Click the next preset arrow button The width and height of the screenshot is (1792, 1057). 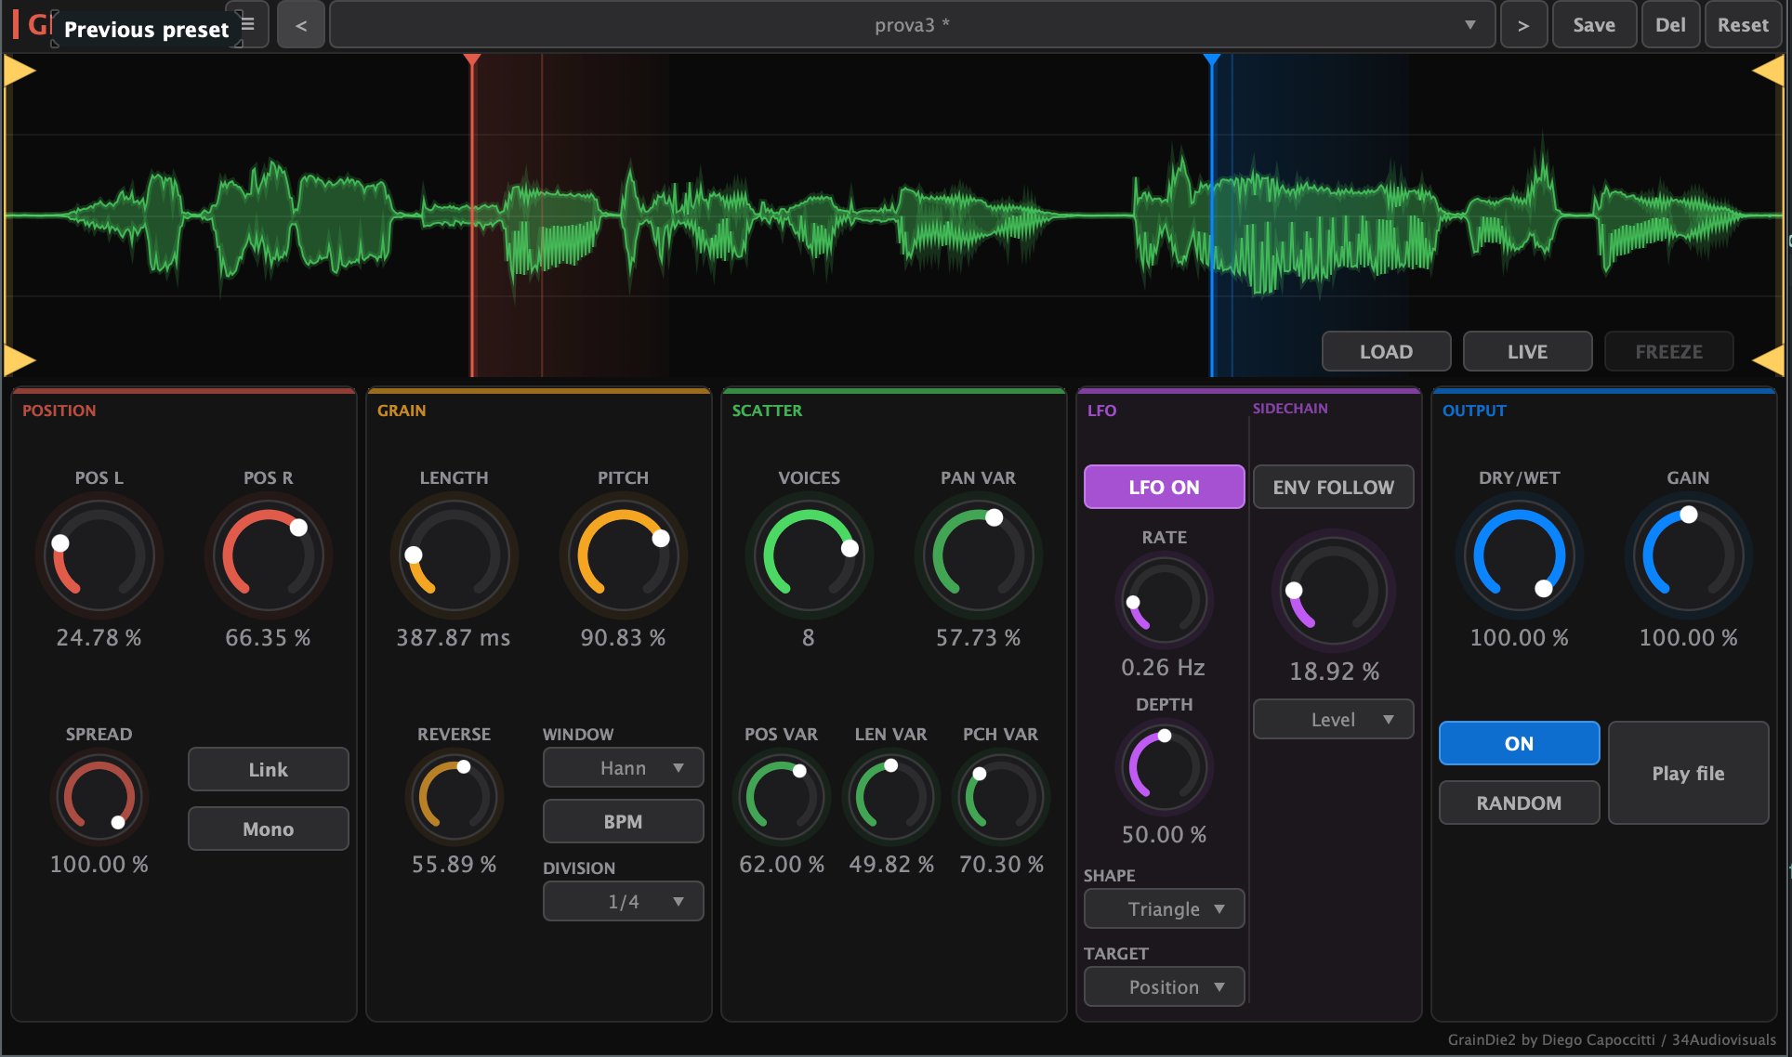1522,25
